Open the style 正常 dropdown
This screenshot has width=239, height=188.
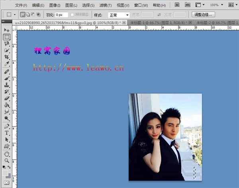tap(119, 15)
